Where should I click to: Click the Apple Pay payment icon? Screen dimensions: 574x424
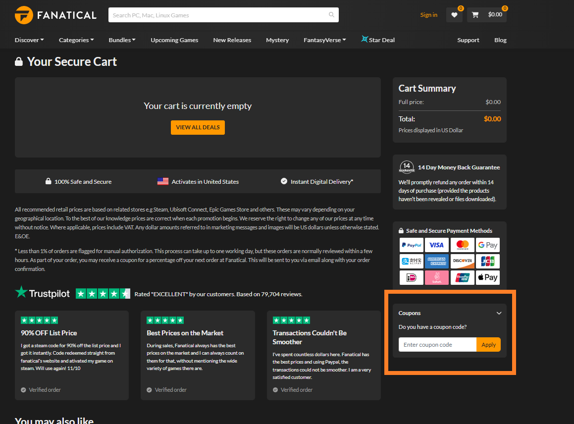[x=487, y=277]
